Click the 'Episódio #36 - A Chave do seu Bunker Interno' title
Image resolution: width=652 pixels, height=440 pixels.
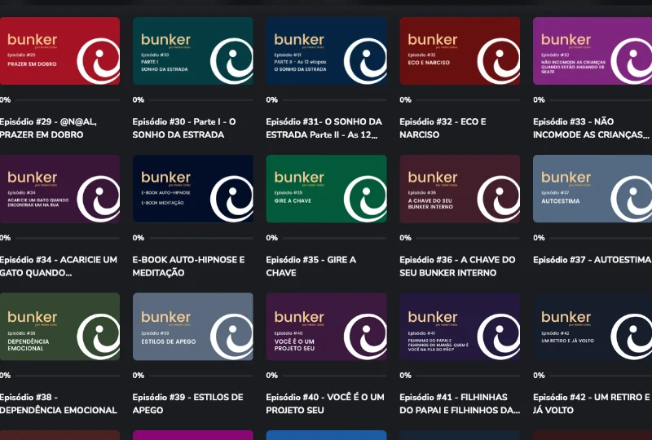click(457, 266)
